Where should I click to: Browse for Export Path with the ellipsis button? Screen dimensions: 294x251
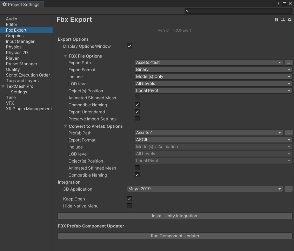pyautogui.click(x=288, y=62)
